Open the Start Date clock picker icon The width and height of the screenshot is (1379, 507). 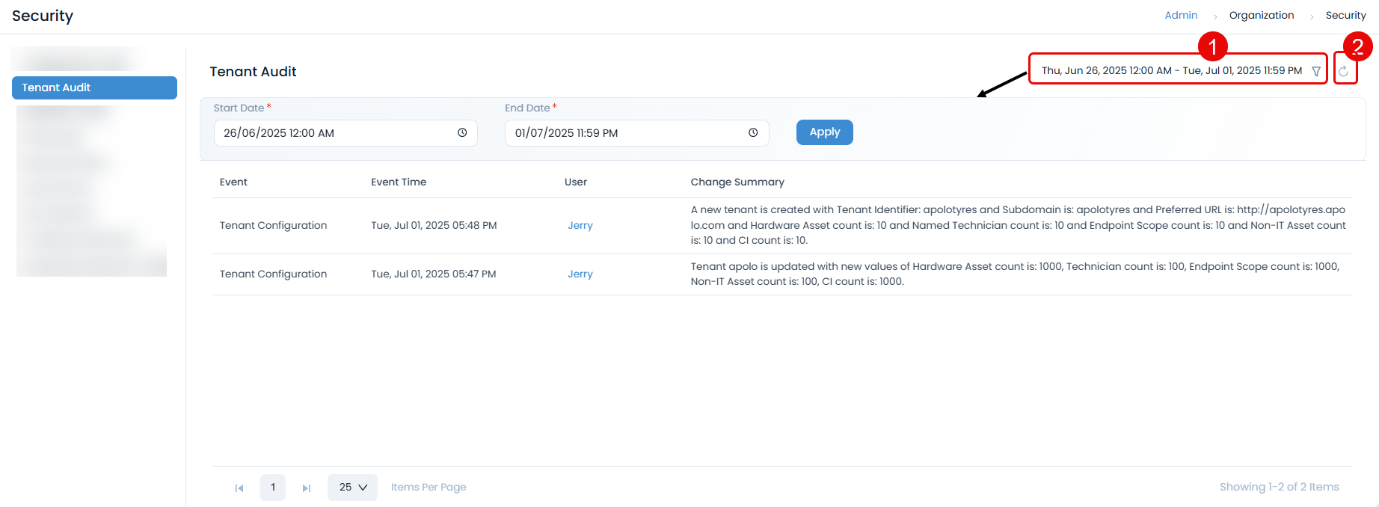click(462, 132)
